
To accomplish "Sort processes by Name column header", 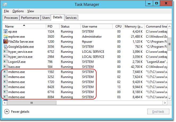I will point(9,27).
